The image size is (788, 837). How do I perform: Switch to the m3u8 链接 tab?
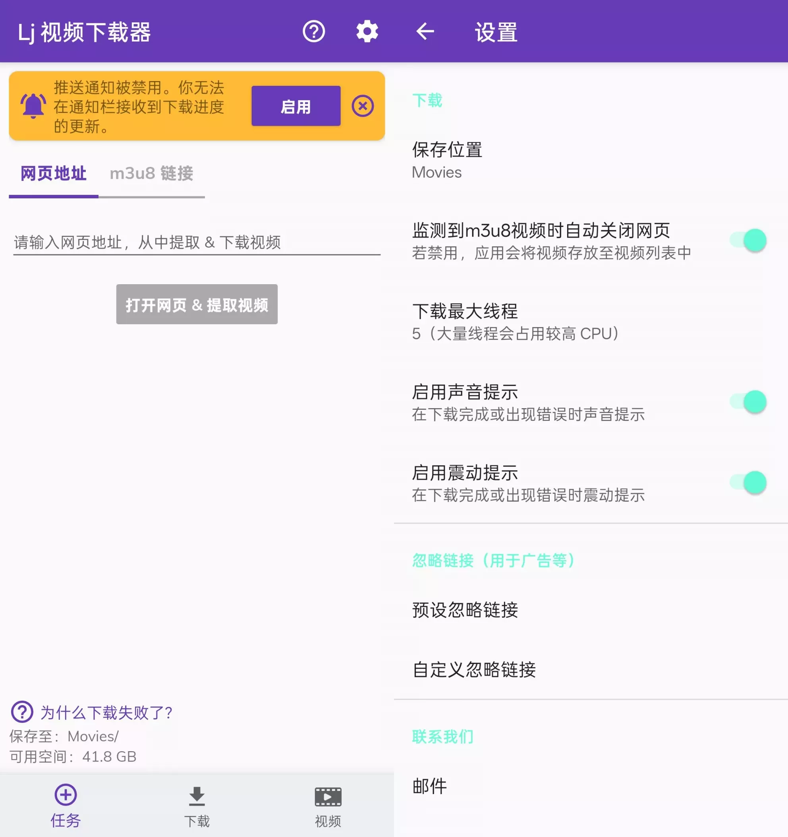tap(151, 173)
